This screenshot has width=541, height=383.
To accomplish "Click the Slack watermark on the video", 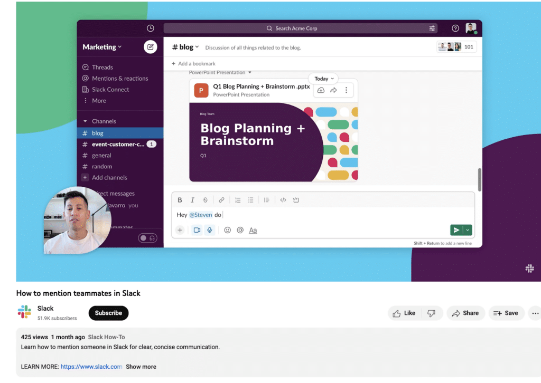I will pyautogui.click(x=529, y=269).
